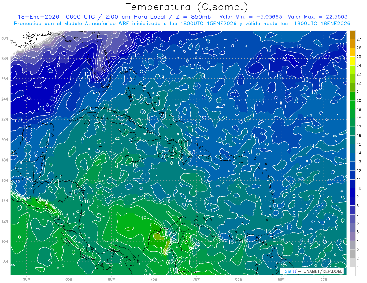367x283 pixels.
Task: Click the "8" contour label on the map
Action: coord(58,65)
